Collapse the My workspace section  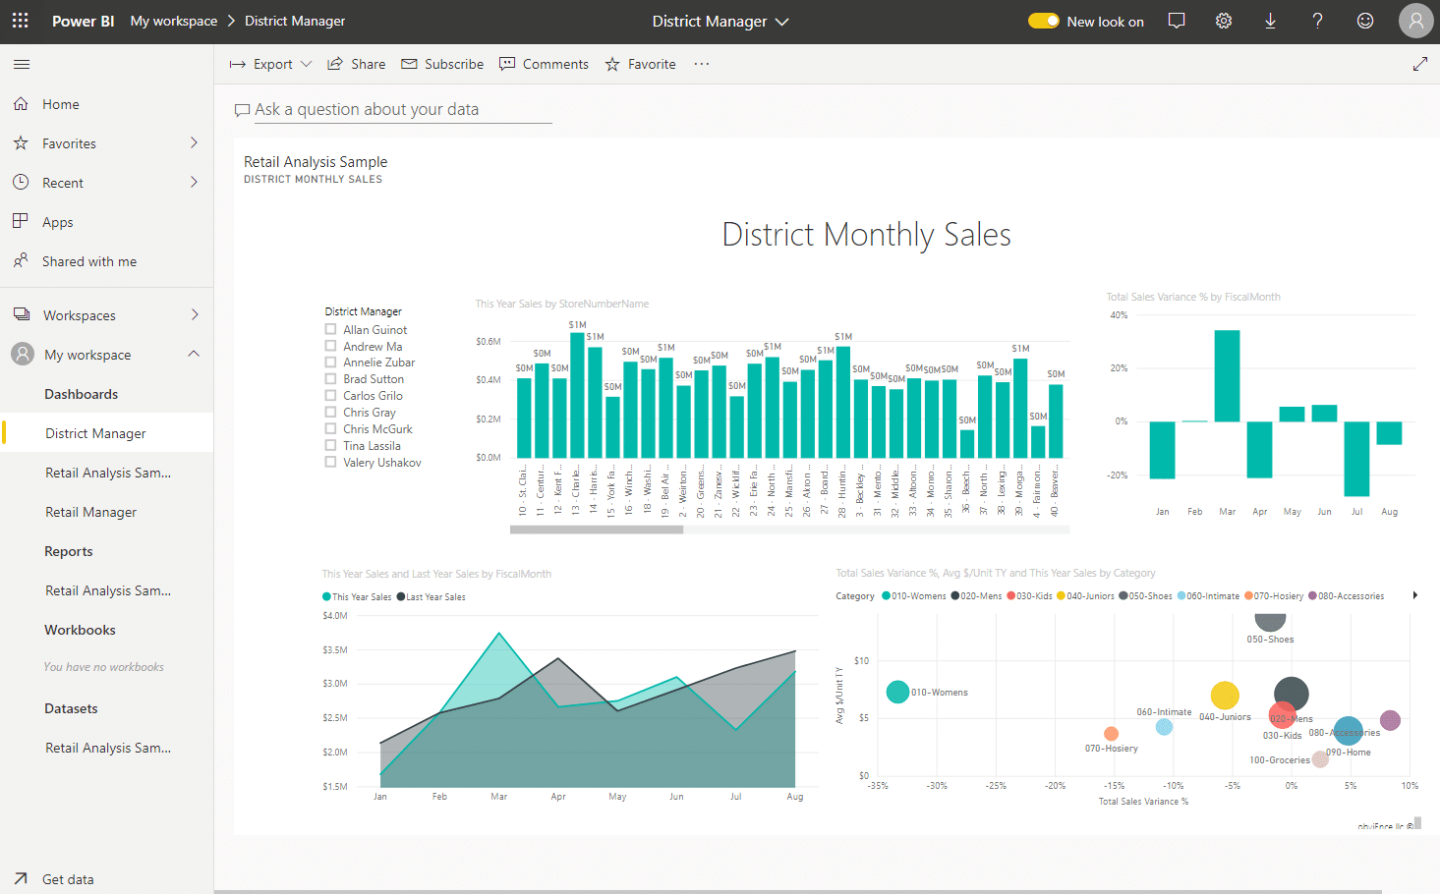coord(193,354)
